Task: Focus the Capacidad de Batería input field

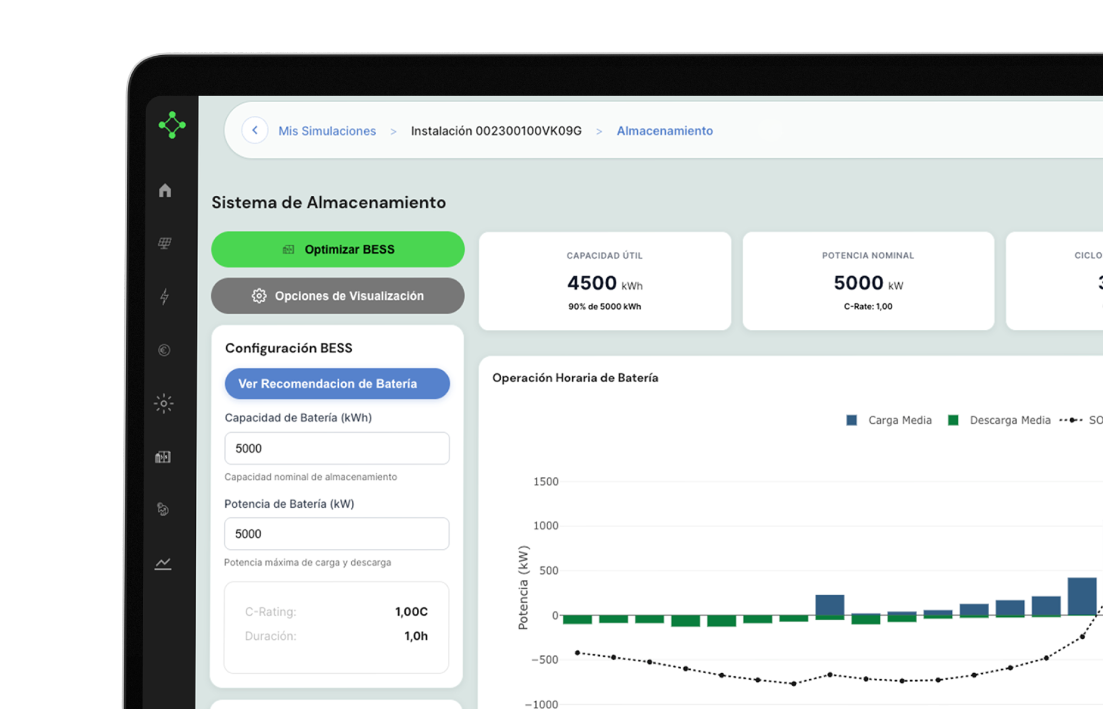Action: (x=337, y=448)
